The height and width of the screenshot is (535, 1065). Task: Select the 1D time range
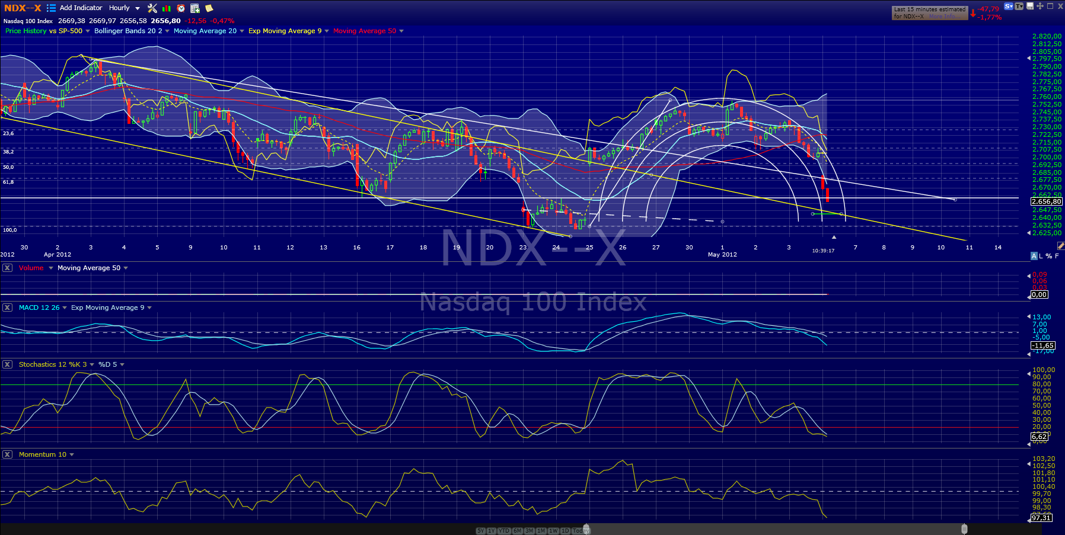(565, 531)
